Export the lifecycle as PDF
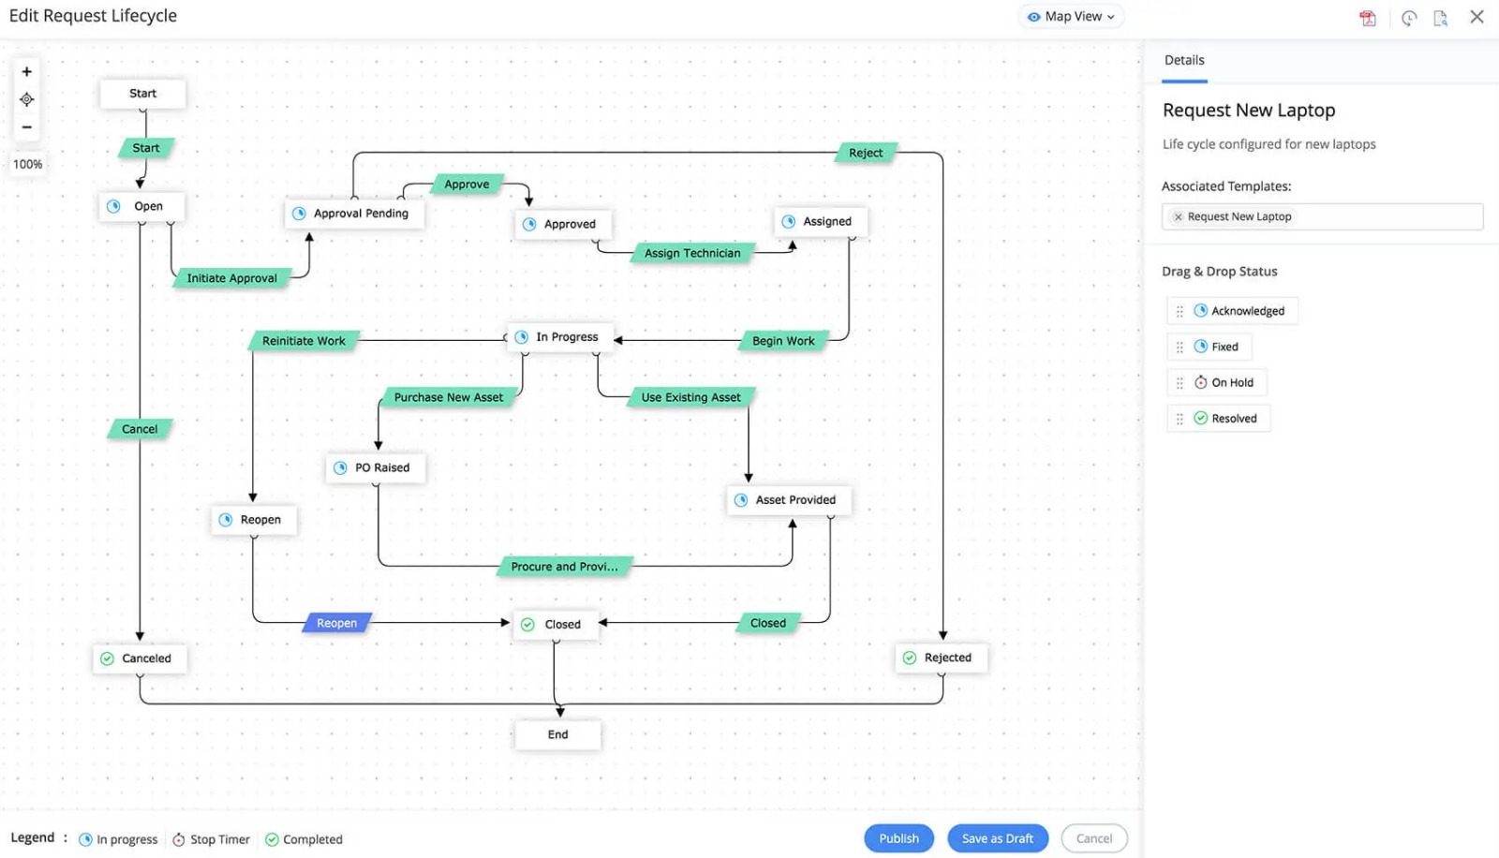The height and width of the screenshot is (858, 1499). 1368,18
